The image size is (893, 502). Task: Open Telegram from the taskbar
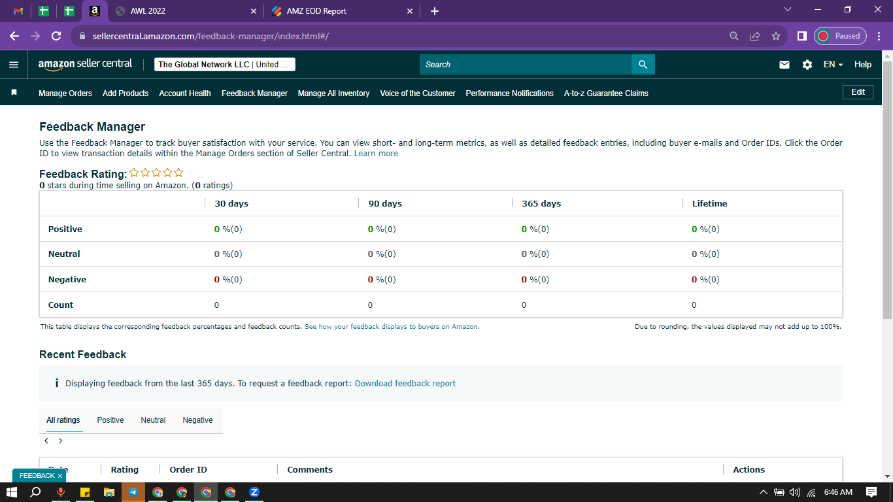(x=133, y=492)
